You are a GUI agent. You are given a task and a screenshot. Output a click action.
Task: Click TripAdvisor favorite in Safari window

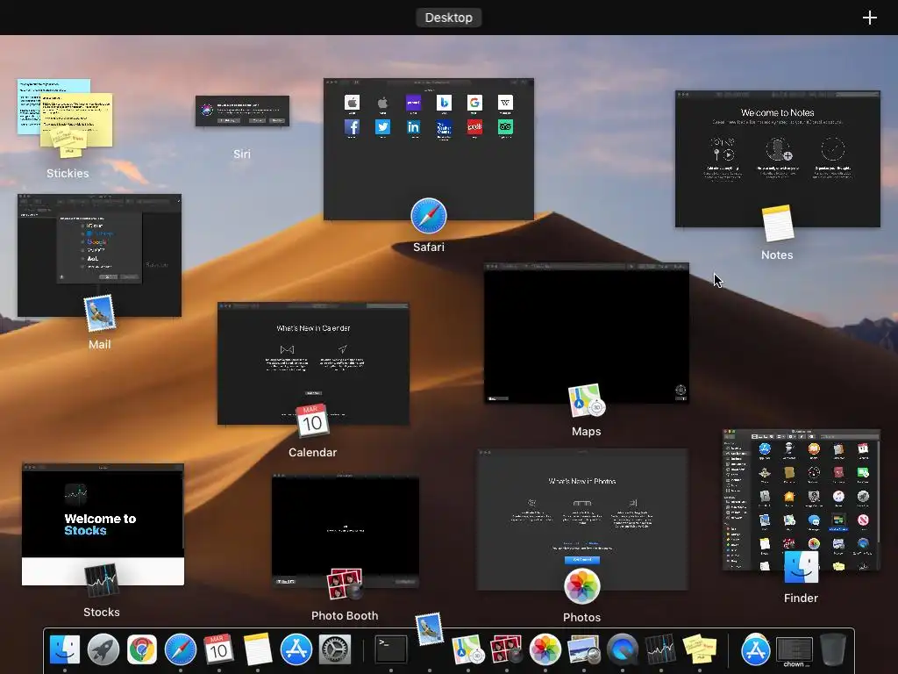tap(505, 126)
